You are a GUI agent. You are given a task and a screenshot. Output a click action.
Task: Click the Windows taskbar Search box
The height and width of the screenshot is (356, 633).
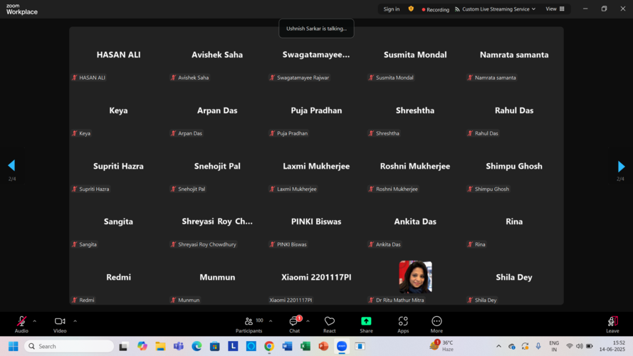69,346
